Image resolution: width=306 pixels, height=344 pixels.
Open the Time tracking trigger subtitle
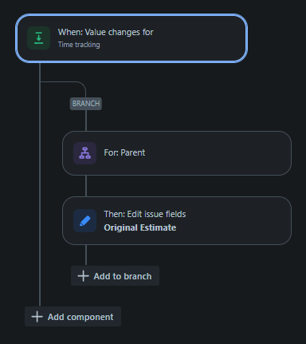[79, 45]
